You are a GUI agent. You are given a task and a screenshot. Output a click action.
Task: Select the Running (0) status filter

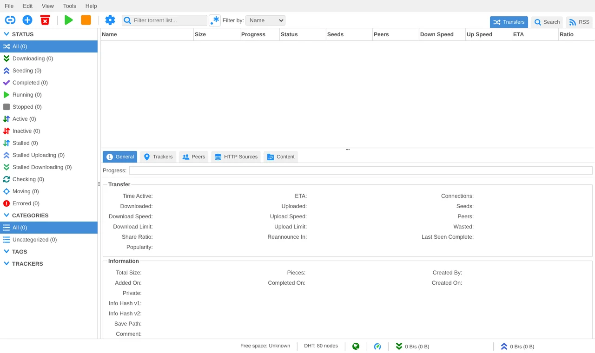point(49,95)
